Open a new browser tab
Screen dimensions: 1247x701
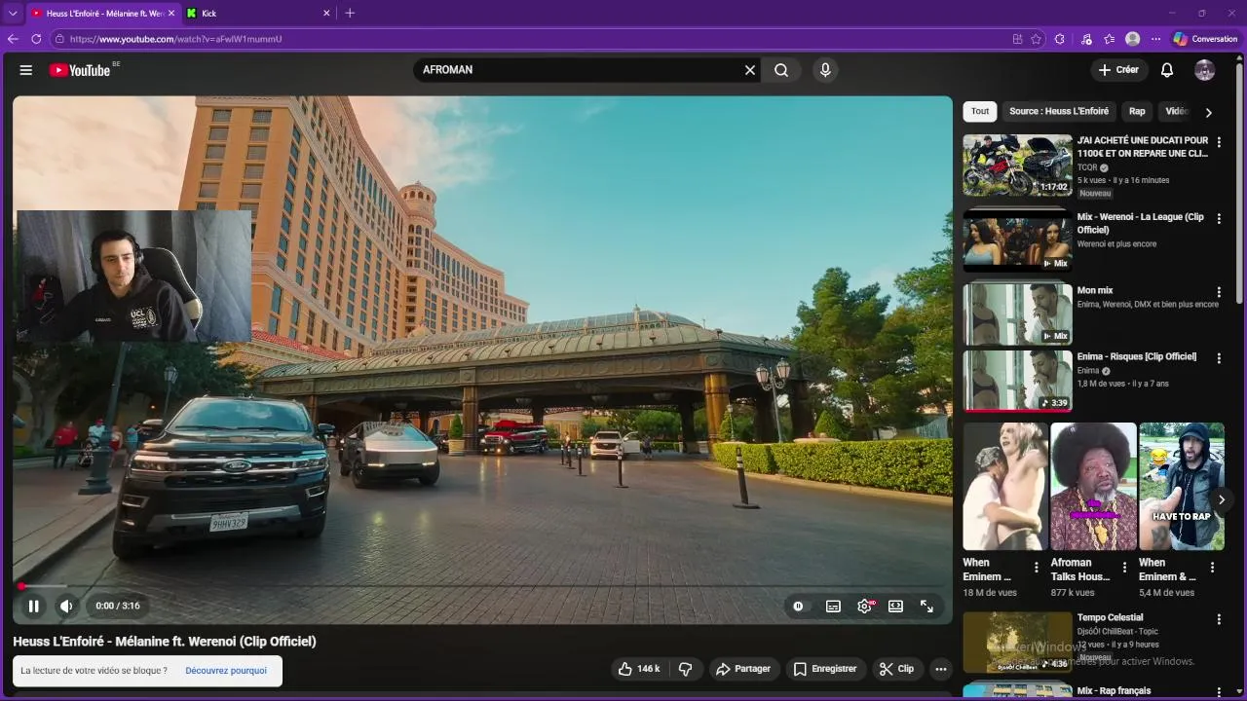click(x=350, y=13)
